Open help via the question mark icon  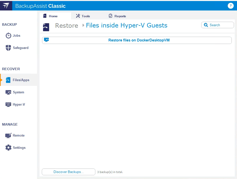point(230,6)
